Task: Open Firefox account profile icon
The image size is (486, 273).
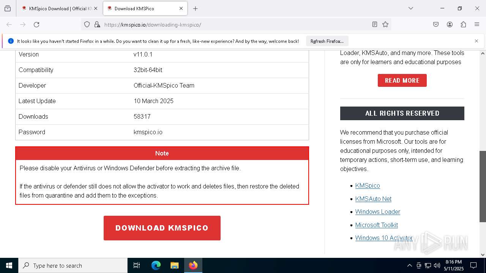Action: (x=450, y=25)
